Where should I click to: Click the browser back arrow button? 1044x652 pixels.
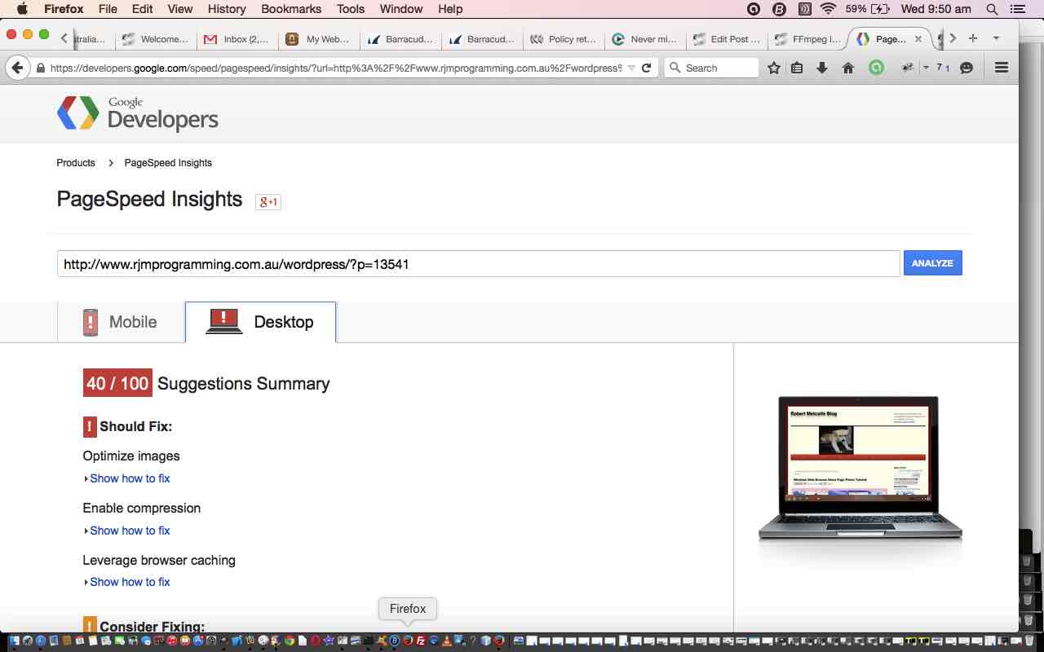coord(18,68)
